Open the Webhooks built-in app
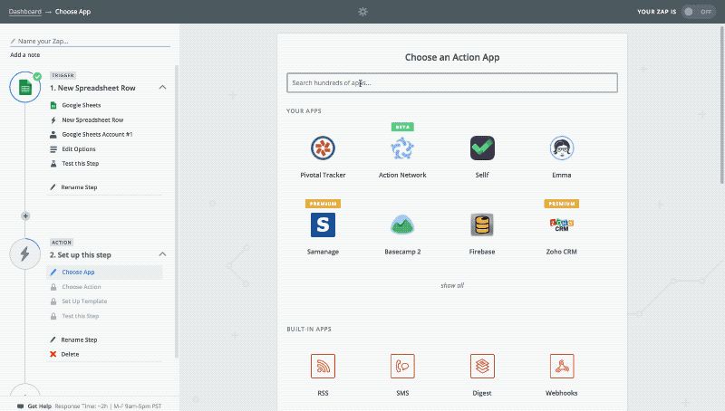 click(562, 366)
